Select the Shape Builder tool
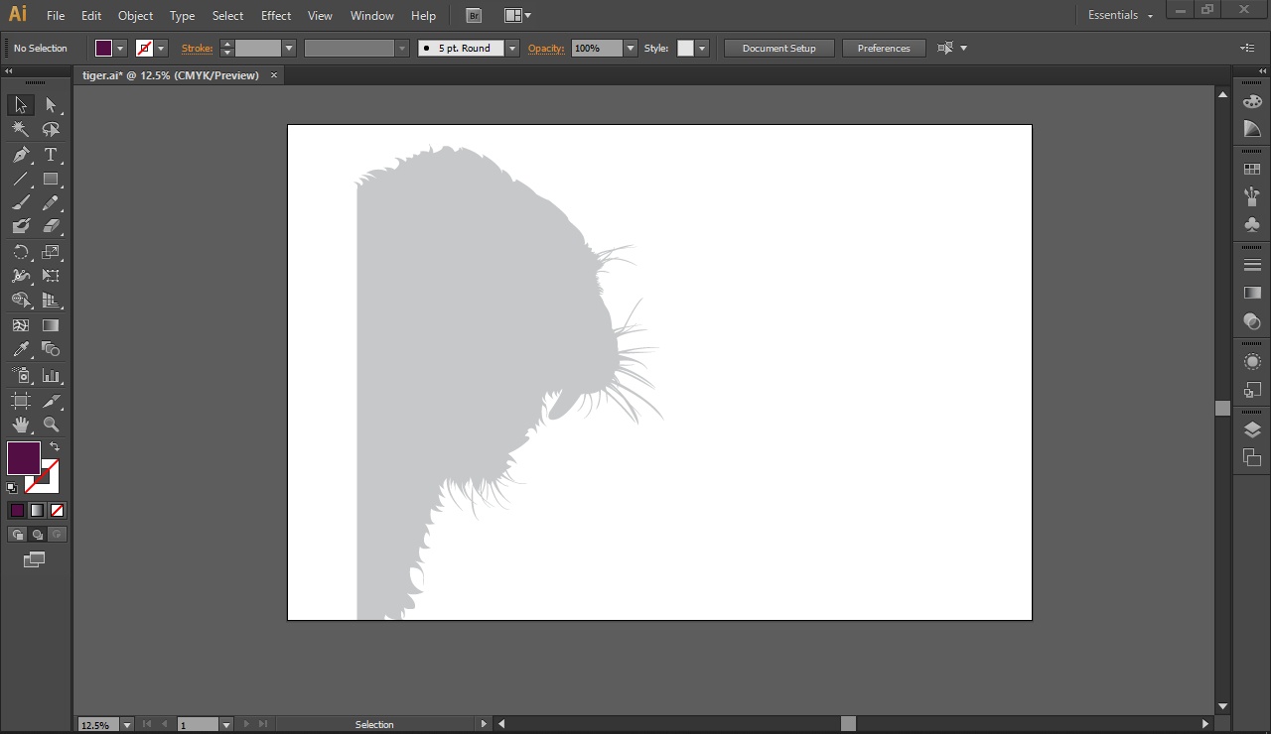1271x734 pixels. pyautogui.click(x=21, y=300)
